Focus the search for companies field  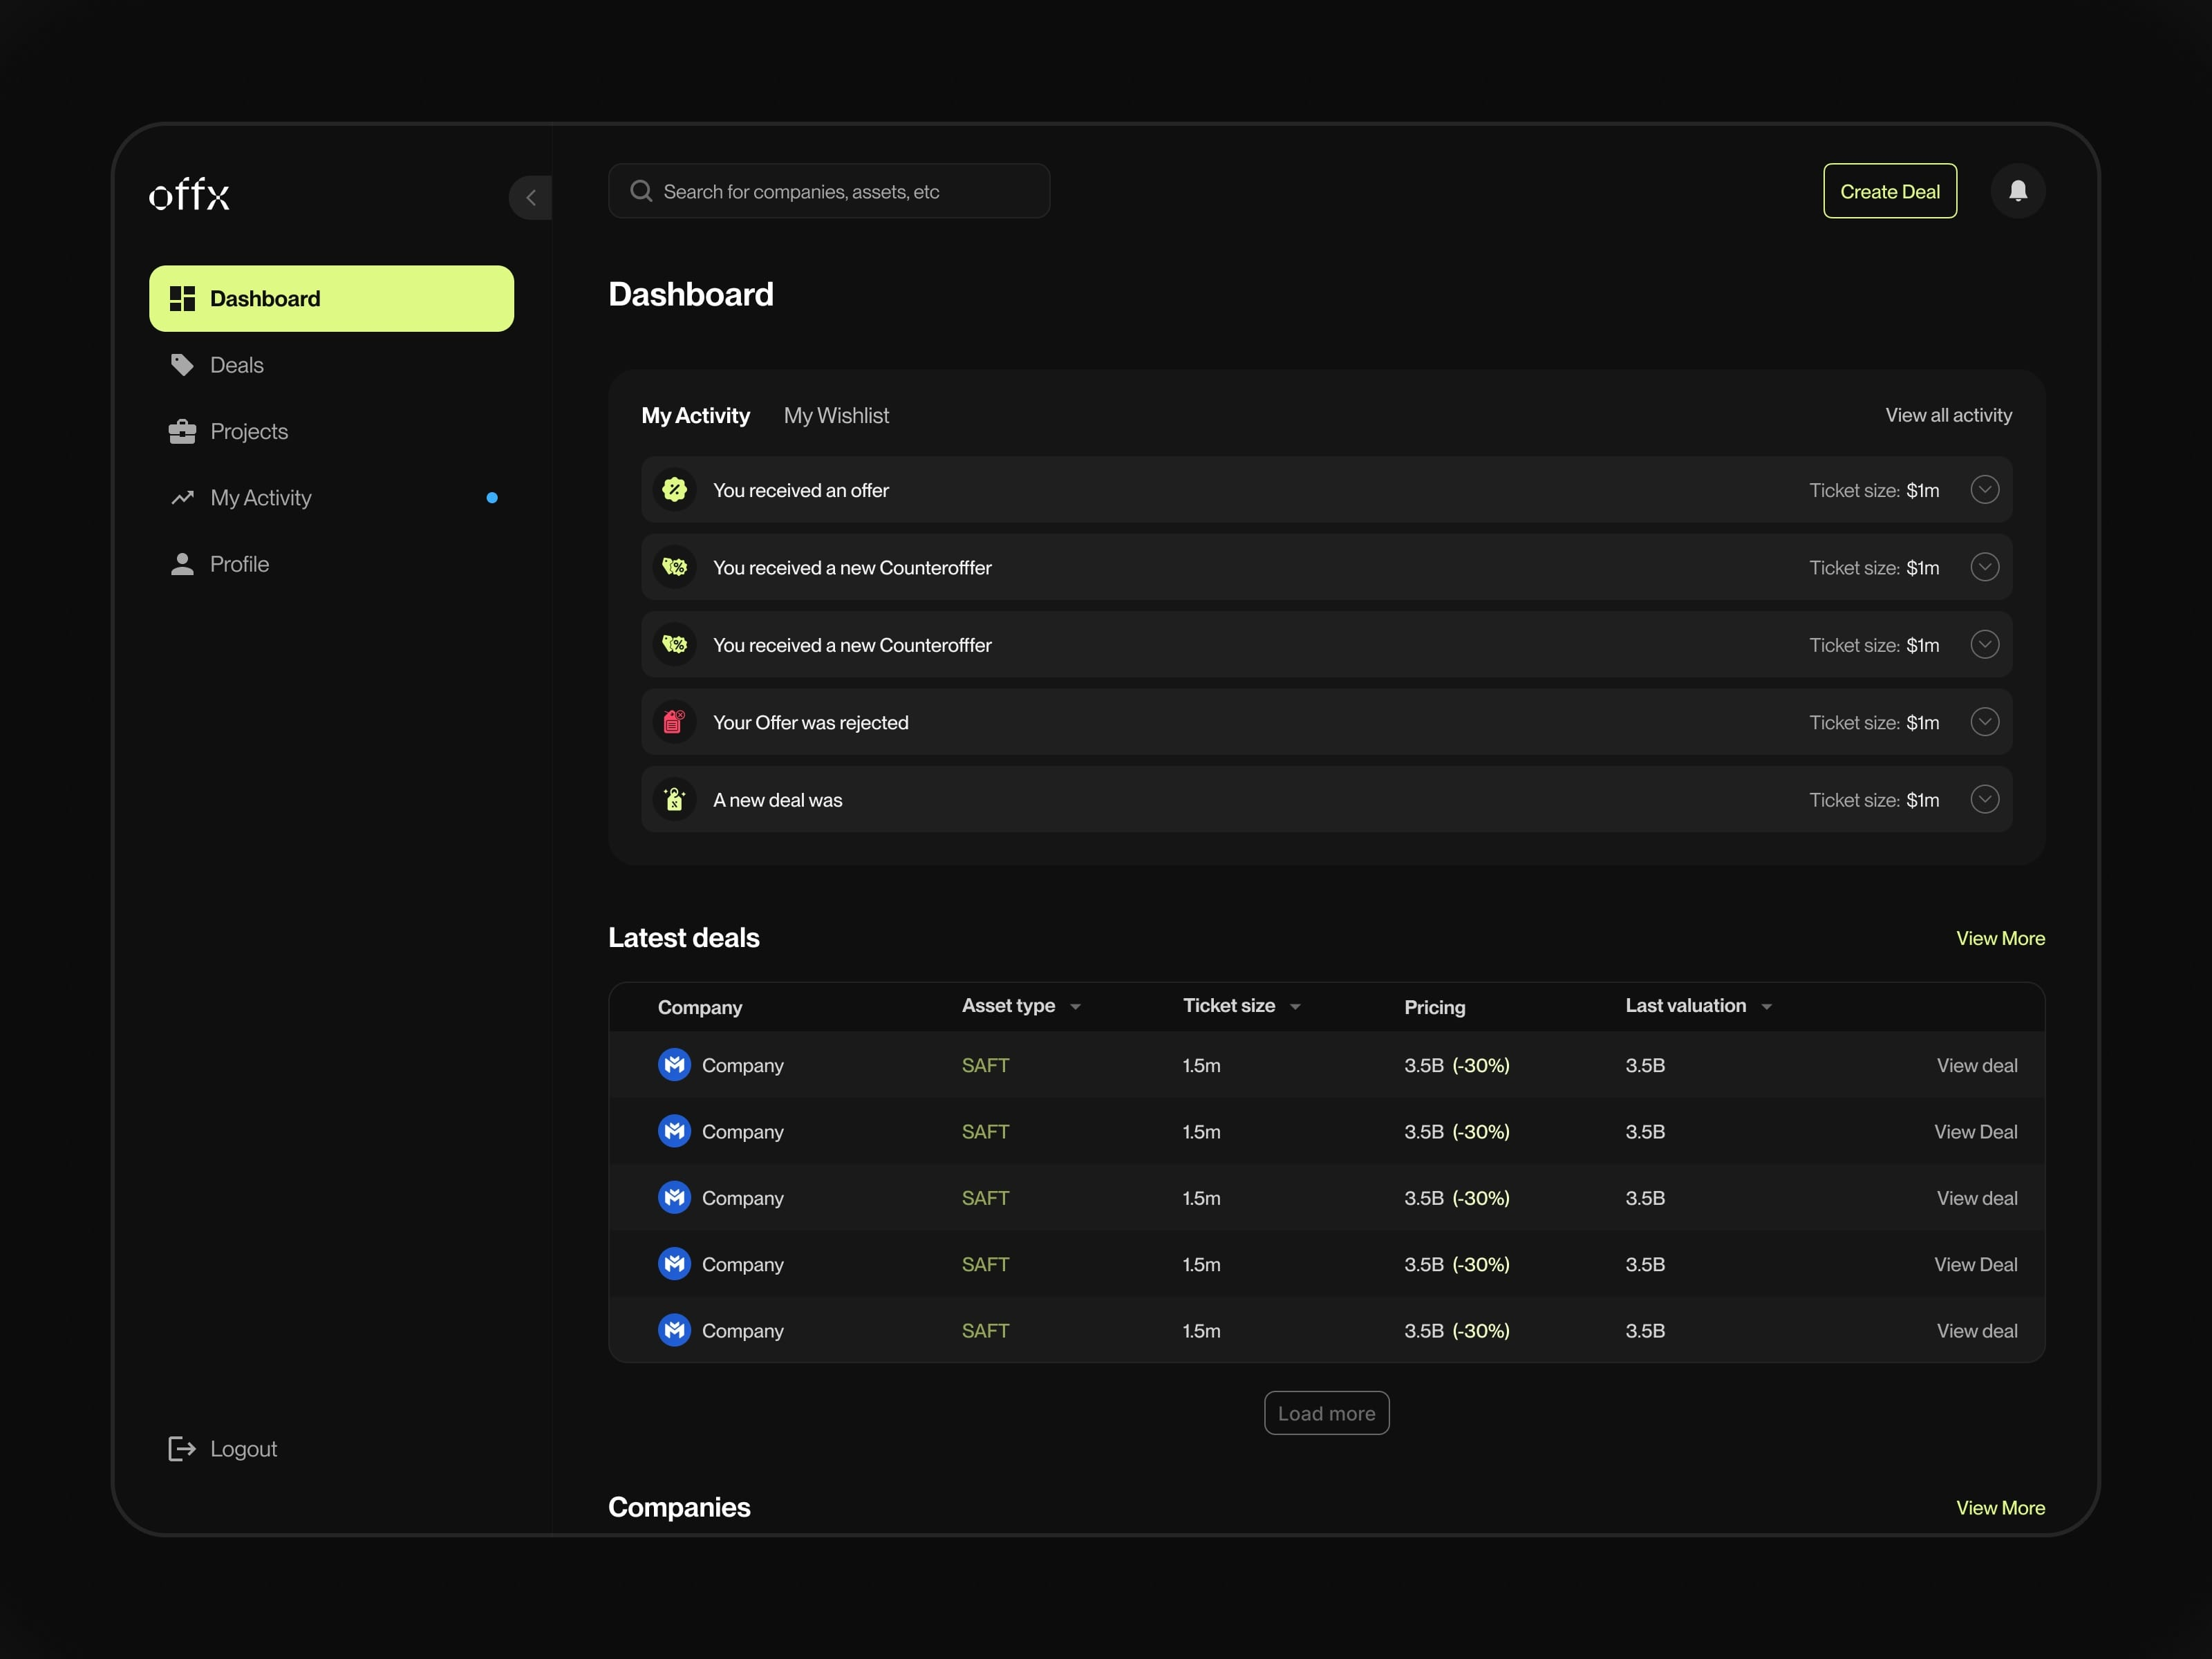(x=828, y=191)
